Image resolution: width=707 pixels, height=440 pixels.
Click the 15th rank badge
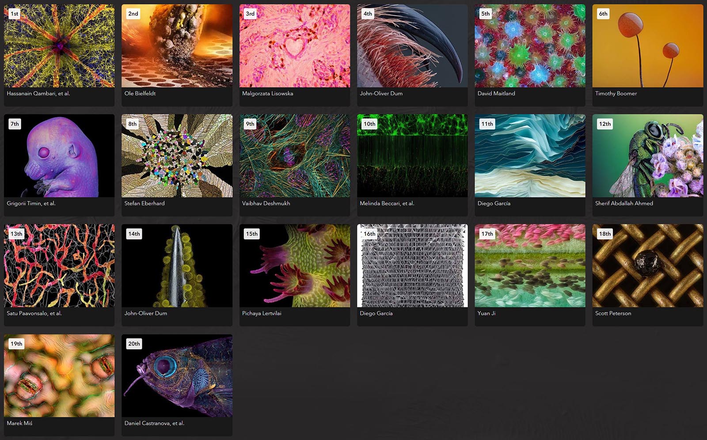pos(252,234)
